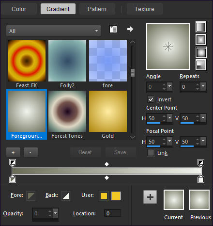Switch to the Color tab
The height and width of the screenshot is (226, 213).
[x=19, y=9]
